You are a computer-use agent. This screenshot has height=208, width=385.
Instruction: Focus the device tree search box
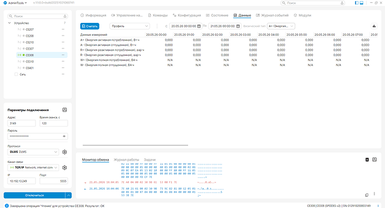point(37,16)
